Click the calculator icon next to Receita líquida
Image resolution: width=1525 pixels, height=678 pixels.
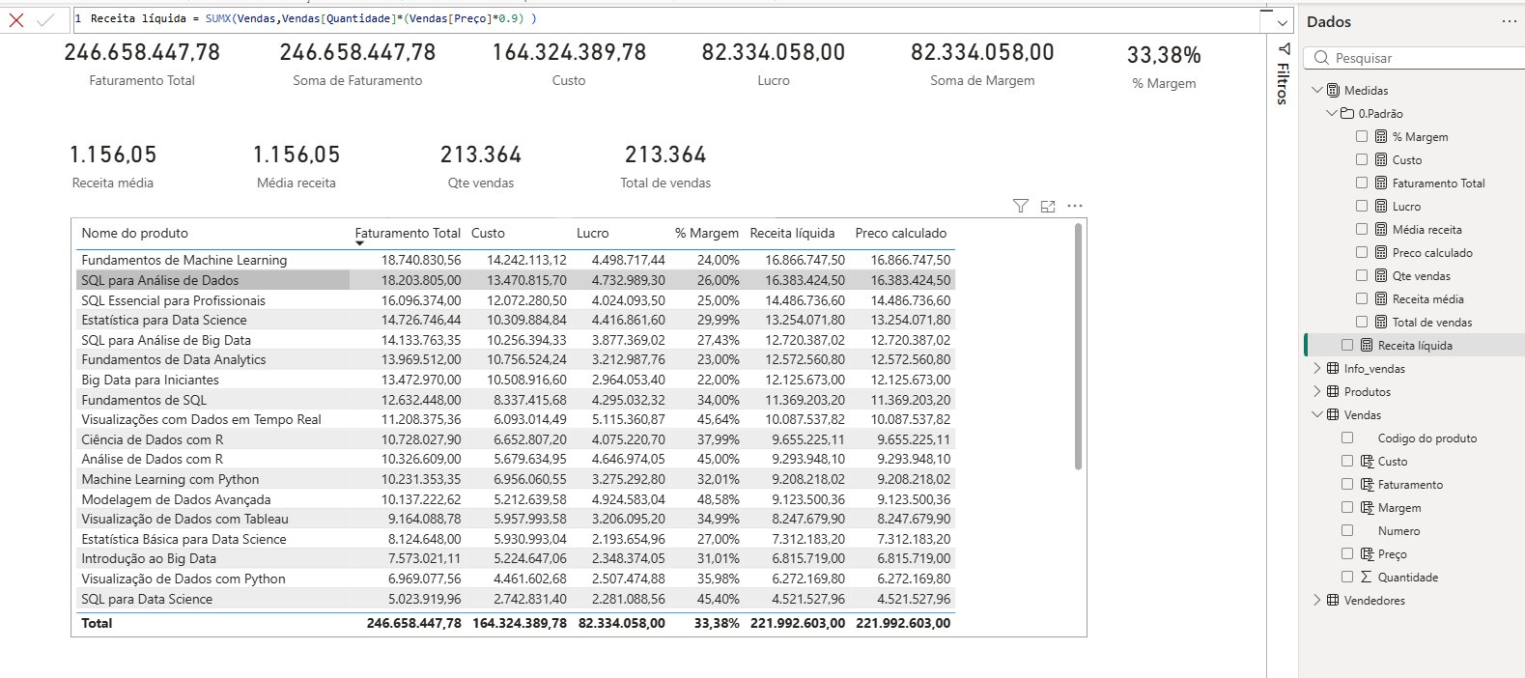1367,345
